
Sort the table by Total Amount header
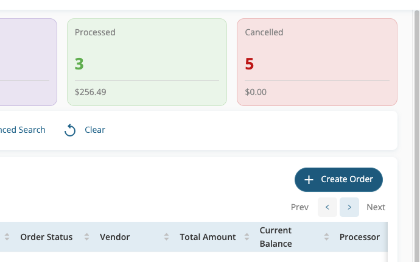pos(208,237)
